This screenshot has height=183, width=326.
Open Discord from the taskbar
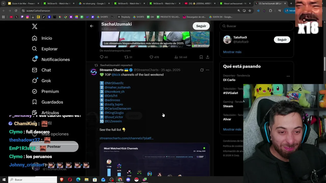[128, 180]
